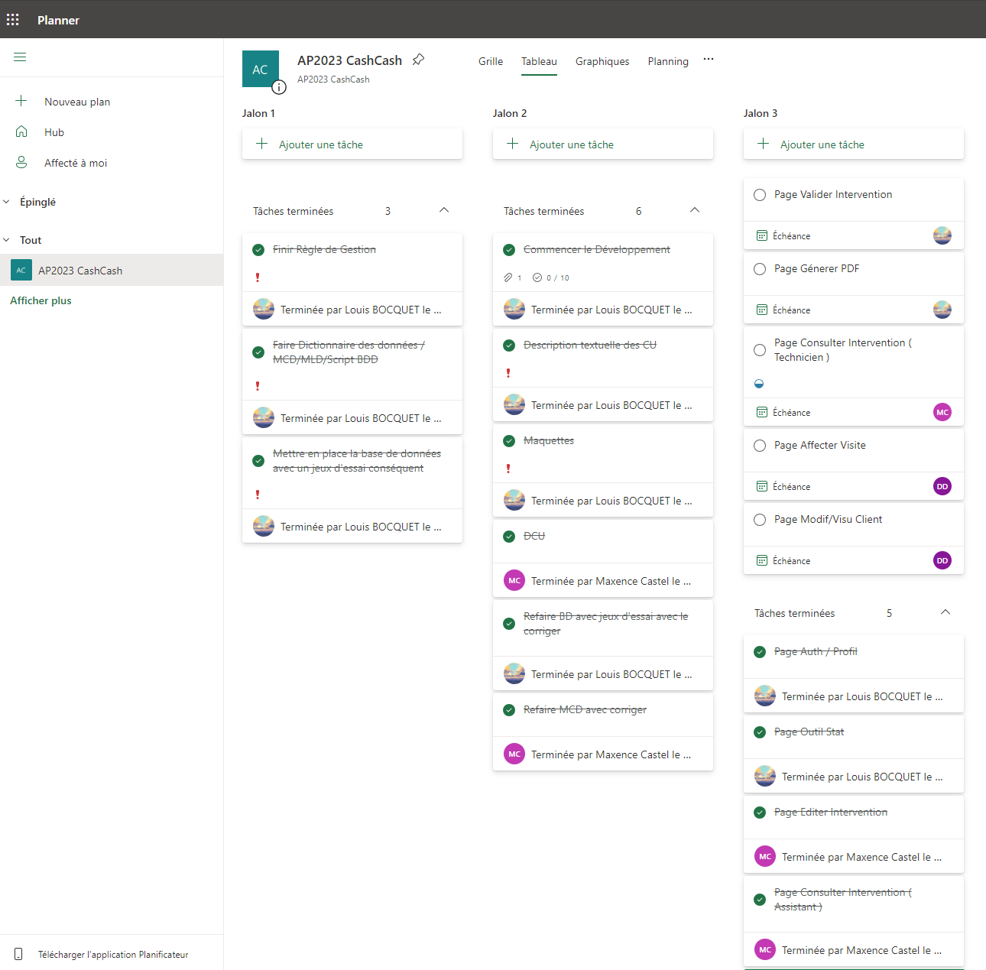Open the Graphiques tab
Image resolution: width=986 pixels, height=970 pixels.
click(602, 61)
